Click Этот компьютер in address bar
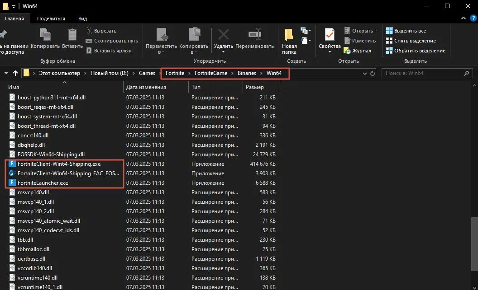 click(59, 73)
